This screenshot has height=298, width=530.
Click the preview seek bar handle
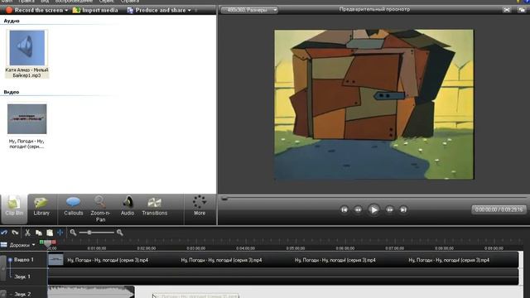(x=224, y=199)
